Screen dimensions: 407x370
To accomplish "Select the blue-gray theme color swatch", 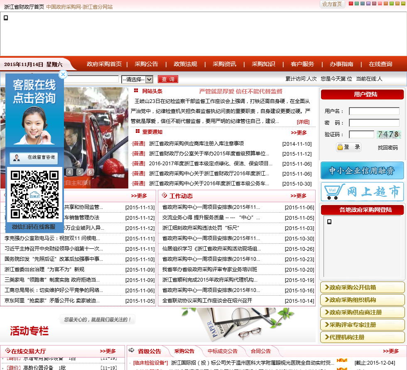I will pyautogui.click(x=362, y=4).
